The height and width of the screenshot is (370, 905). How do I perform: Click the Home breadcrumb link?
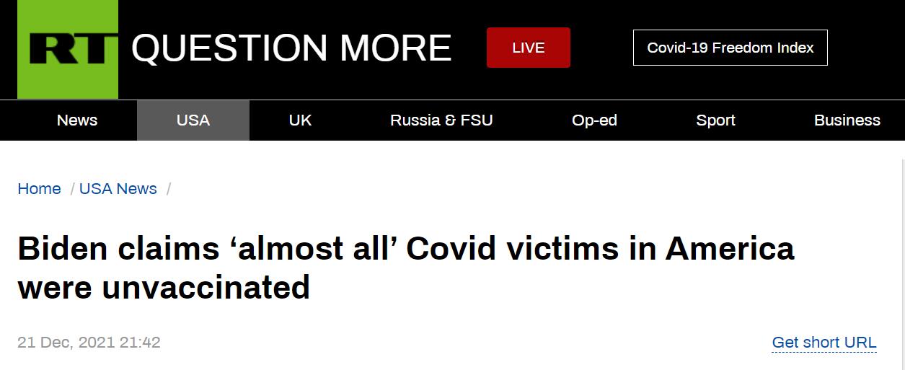[39, 189]
